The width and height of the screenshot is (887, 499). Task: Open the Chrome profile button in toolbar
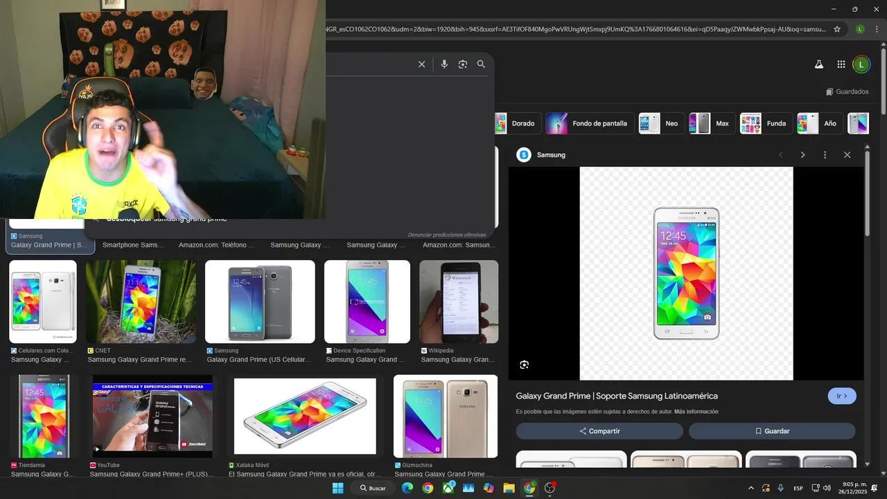point(860,29)
